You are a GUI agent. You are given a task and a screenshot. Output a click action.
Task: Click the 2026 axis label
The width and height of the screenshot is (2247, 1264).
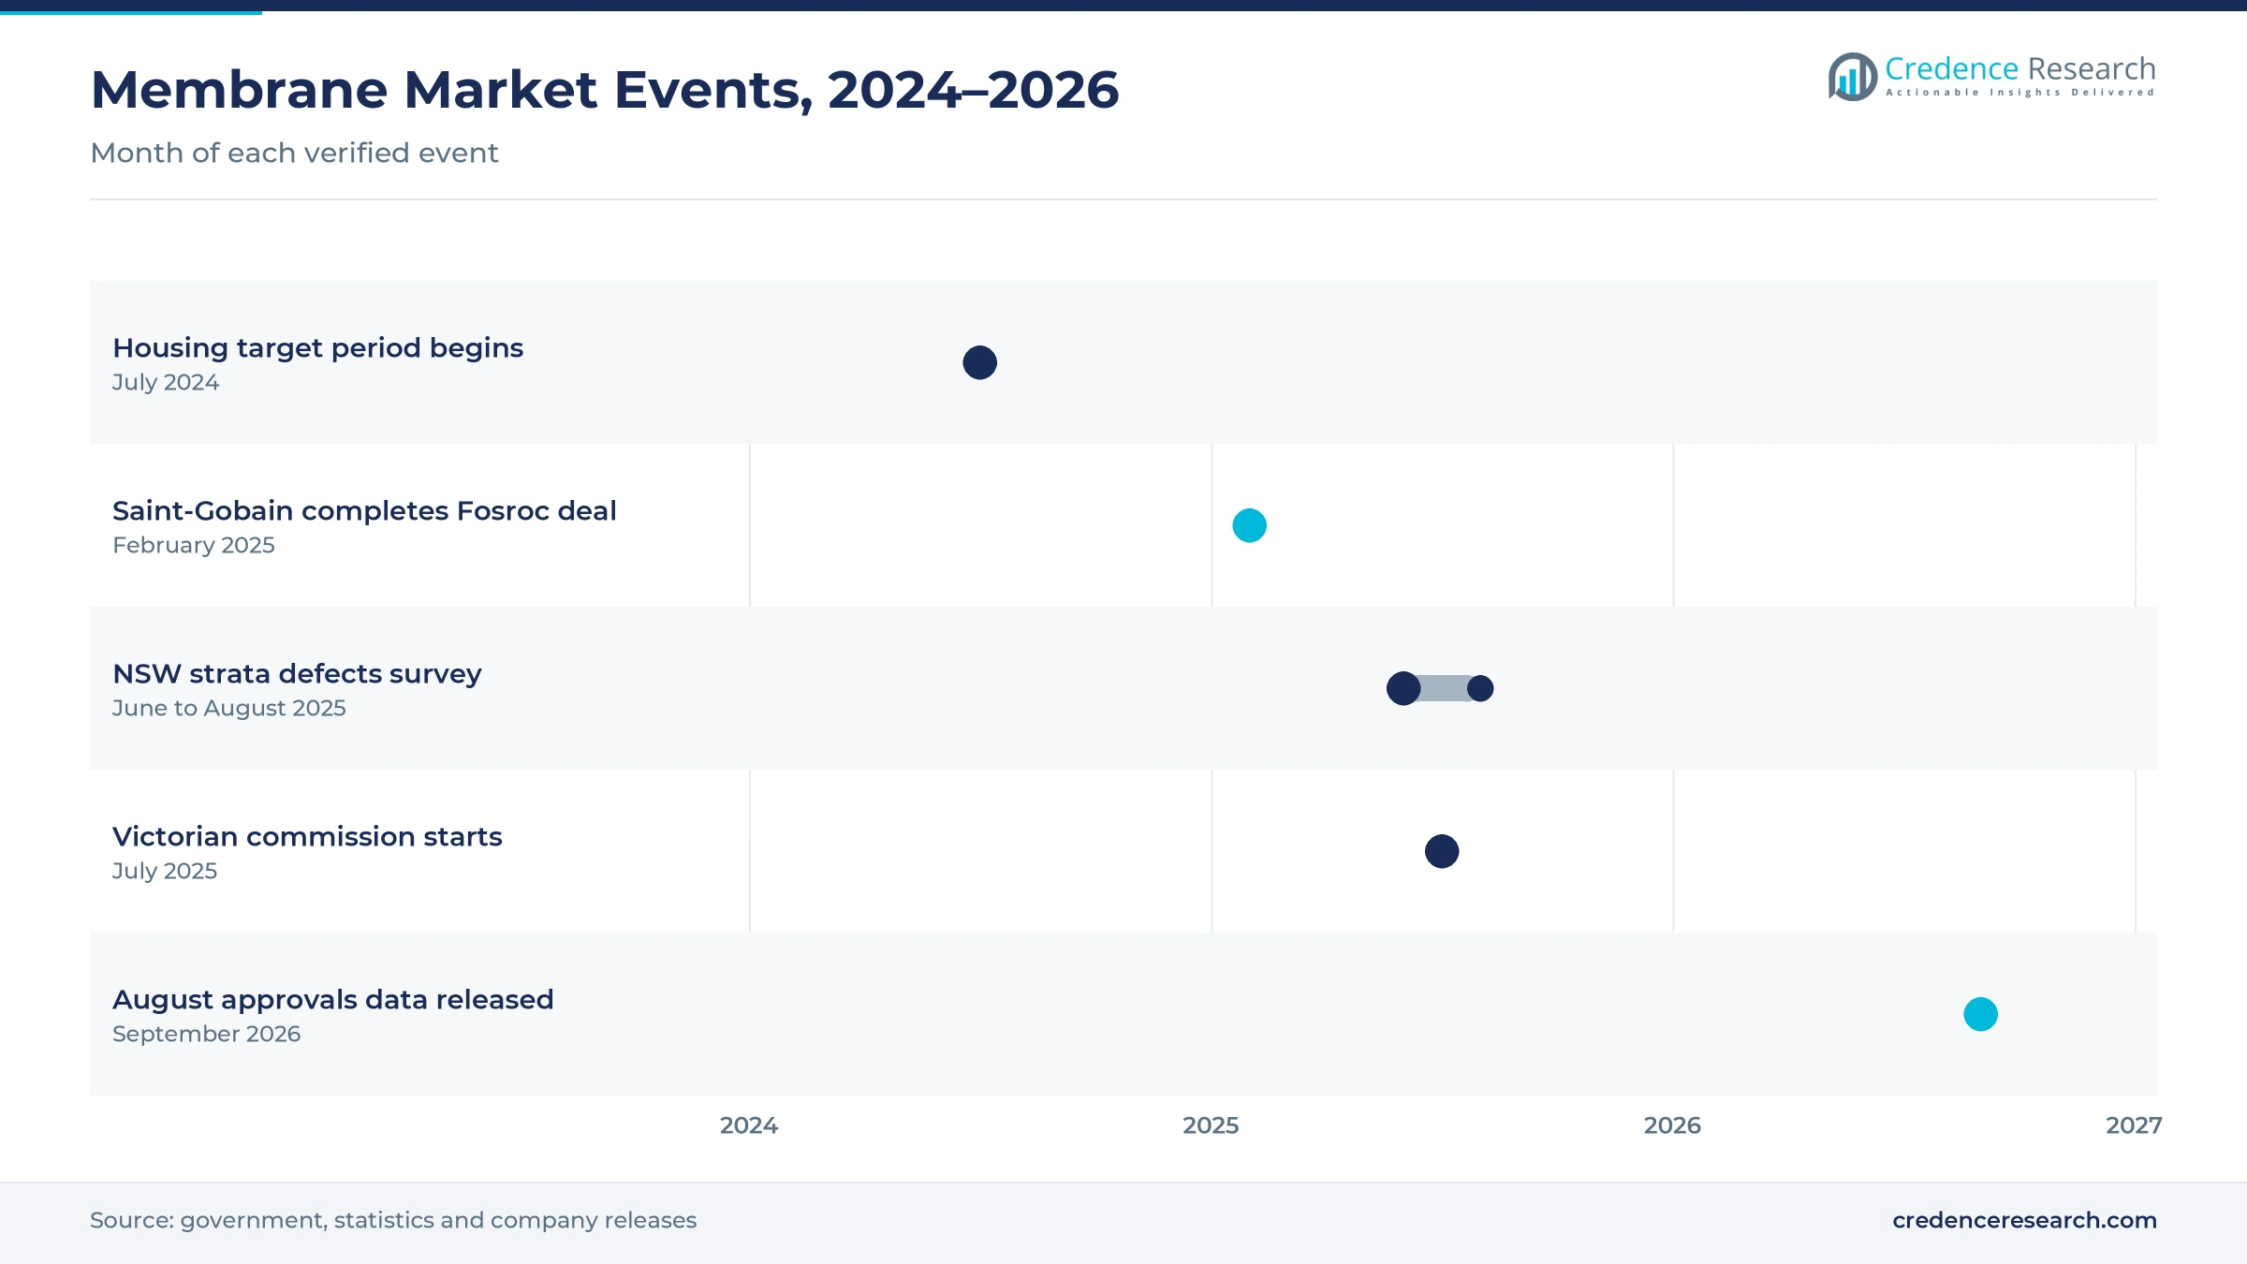pyautogui.click(x=1672, y=1125)
